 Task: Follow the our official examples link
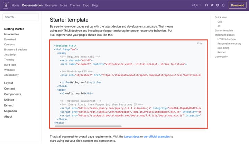[157, 137]
